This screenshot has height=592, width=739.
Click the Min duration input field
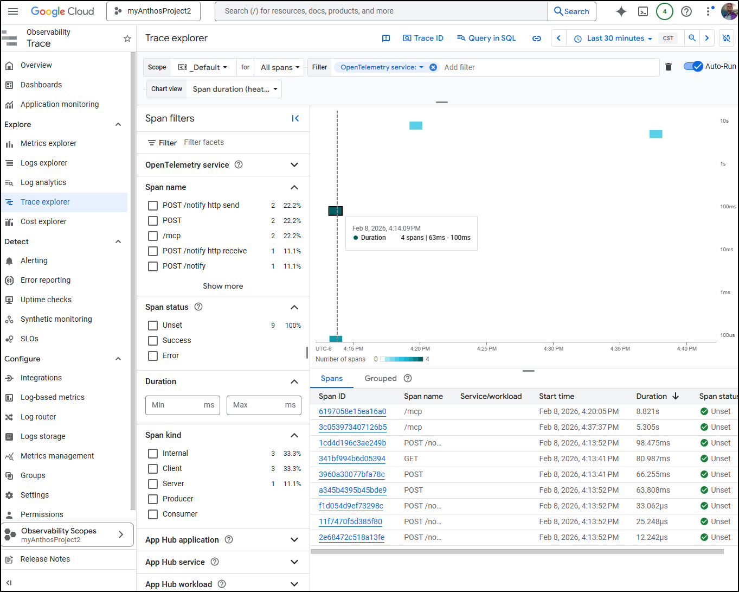[173, 405]
